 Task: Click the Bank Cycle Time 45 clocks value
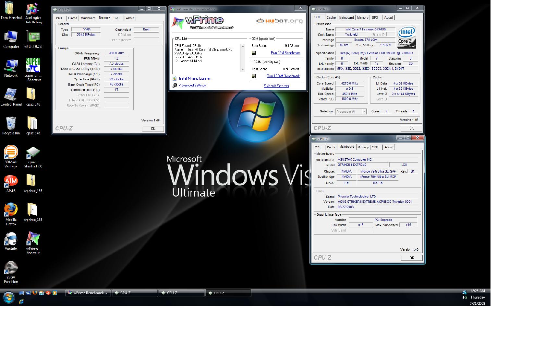[x=116, y=84]
